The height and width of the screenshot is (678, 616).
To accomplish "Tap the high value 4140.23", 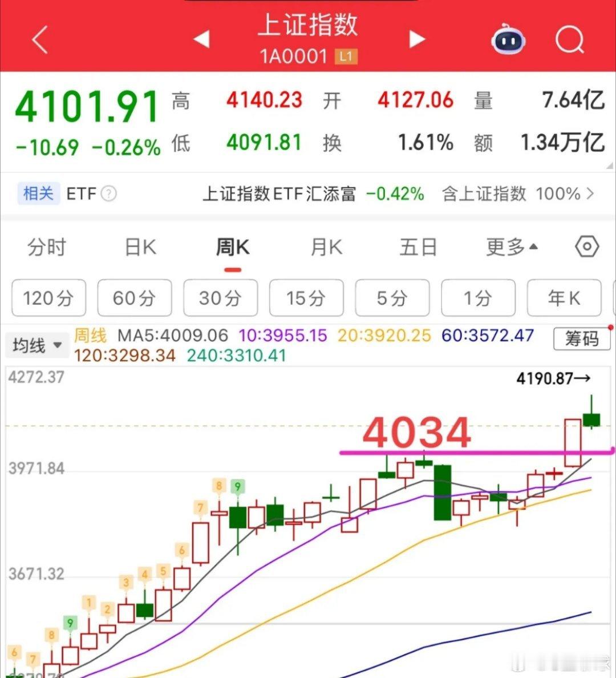I will tap(264, 100).
